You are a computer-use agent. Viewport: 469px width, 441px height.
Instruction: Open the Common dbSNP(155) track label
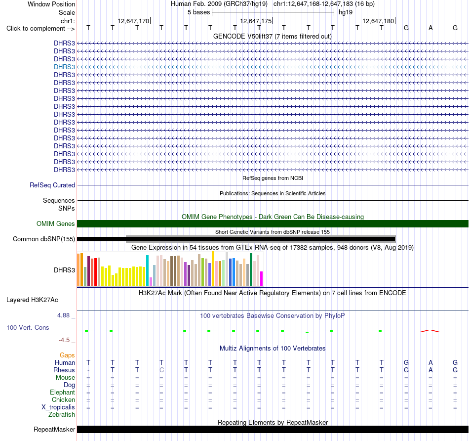tap(44, 239)
